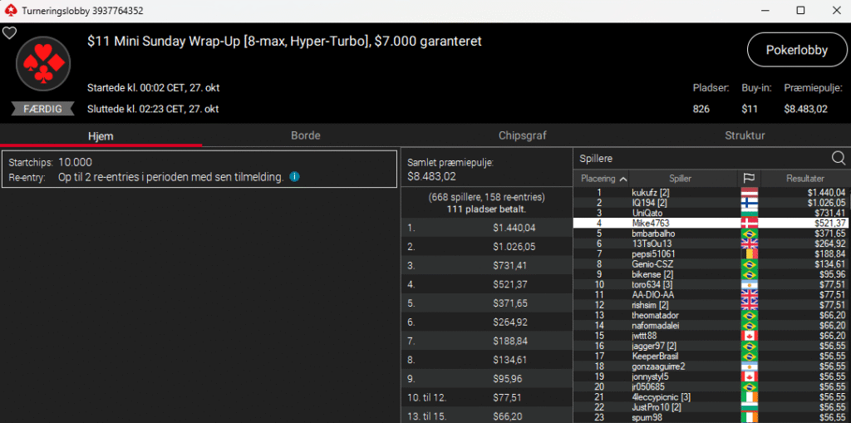851x423 pixels.
Task: Click the PokerStars icon in title bar
Action: click(x=10, y=10)
